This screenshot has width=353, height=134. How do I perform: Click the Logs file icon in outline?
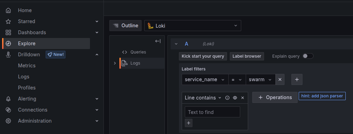pyautogui.click(x=125, y=63)
